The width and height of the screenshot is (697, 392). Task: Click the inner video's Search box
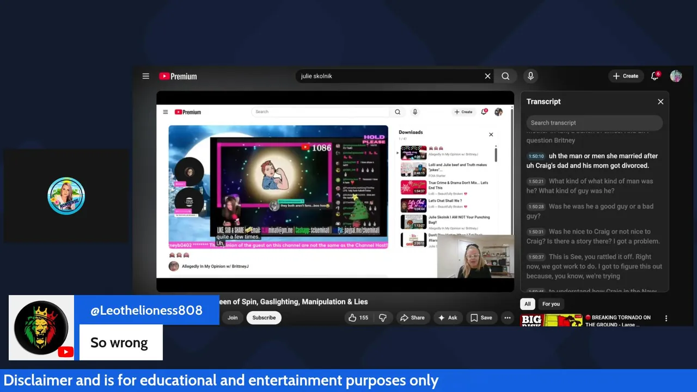tap(320, 112)
